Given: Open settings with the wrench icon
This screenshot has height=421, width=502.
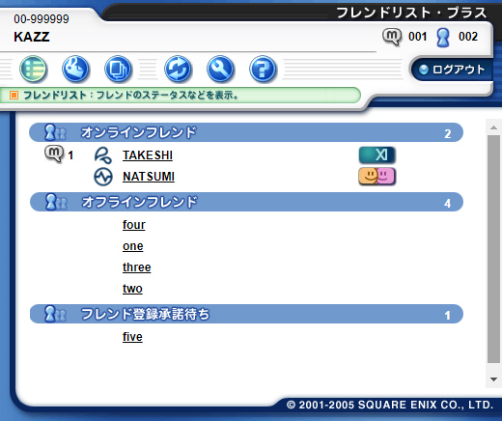Looking at the screenshot, I should 220,69.
